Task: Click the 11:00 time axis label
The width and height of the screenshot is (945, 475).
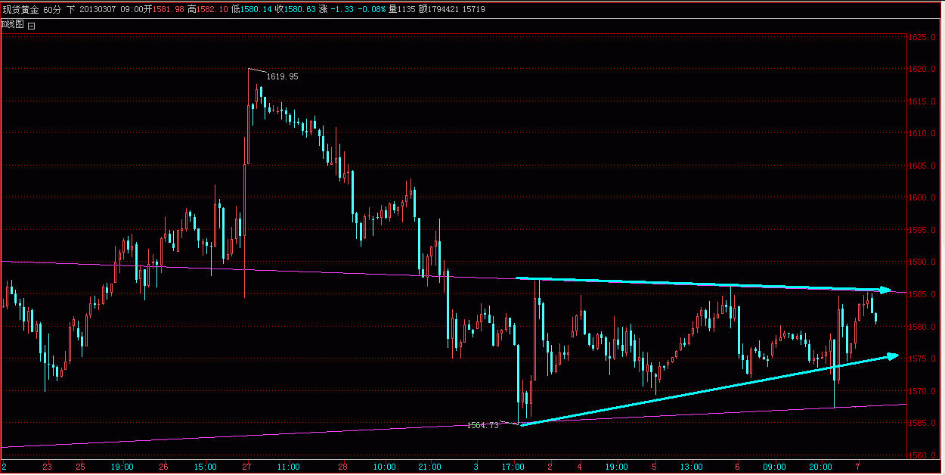Action: (x=288, y=467)
